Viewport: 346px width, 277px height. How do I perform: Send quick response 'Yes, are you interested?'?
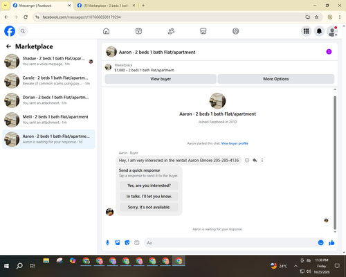tap(149, 186)
